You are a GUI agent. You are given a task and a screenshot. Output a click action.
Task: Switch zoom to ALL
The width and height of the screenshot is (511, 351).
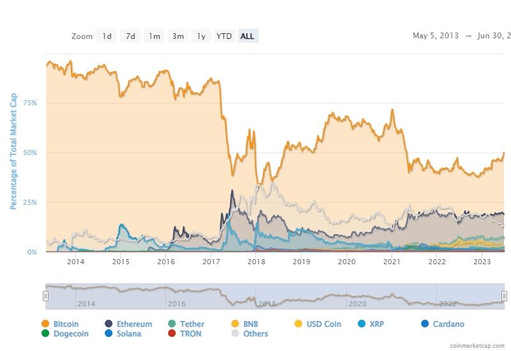247,36
